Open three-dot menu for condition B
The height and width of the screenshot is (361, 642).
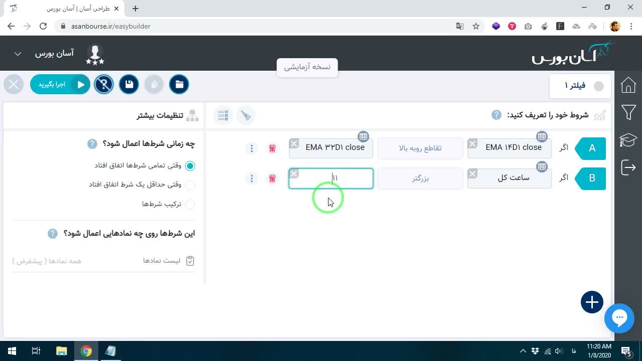tap(252, 178)
